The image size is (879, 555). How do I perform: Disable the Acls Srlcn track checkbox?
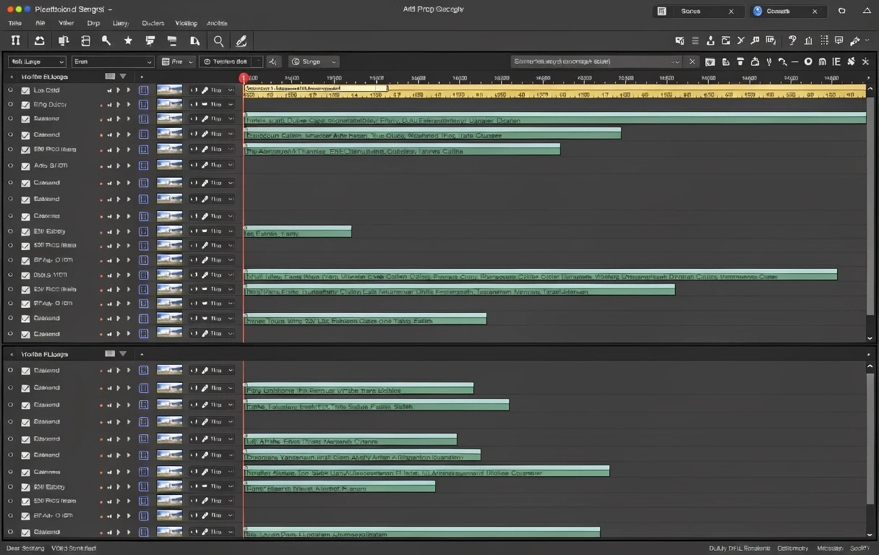pyautogui.click(x=26, y=166)
